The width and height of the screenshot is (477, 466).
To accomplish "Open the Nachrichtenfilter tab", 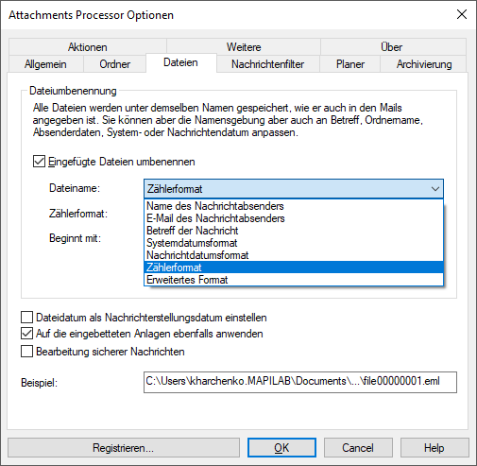I will pyautogui.click(x=268, y=64).
